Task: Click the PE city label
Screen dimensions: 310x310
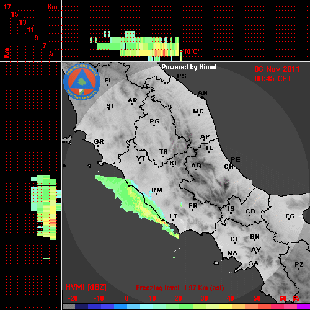Action: 236,160
